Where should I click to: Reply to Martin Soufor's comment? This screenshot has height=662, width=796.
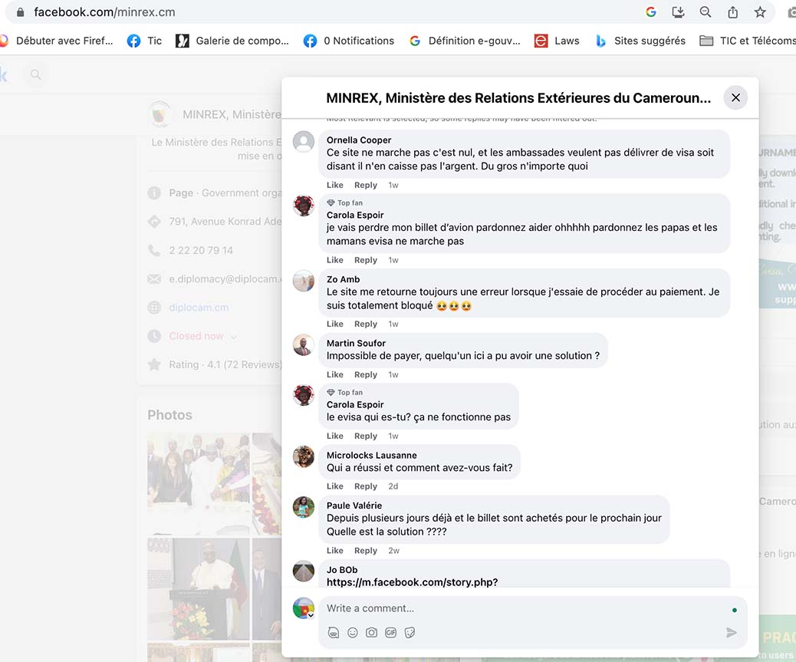(x=366, y=374)
